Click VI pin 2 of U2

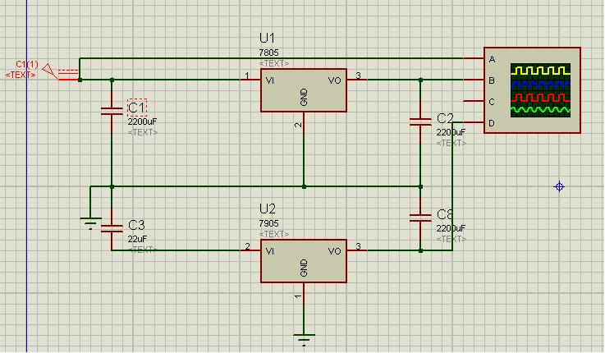click(250, 250)
